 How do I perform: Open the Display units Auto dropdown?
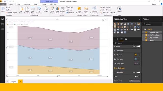coord(134,81)
